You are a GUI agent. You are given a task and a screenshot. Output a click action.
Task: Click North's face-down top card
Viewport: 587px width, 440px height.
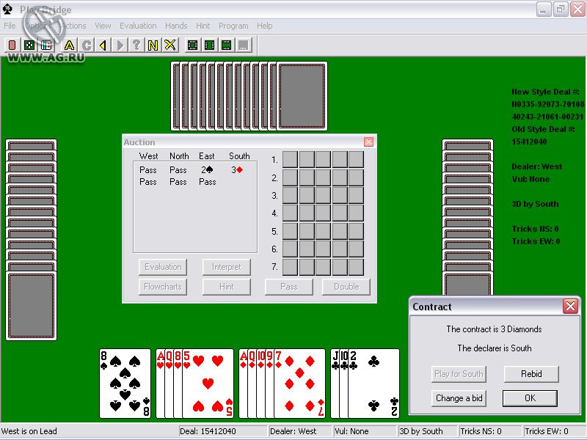click(302, 96)
